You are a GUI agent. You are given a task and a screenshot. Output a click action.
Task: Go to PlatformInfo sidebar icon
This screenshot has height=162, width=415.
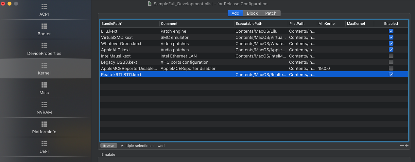click(x=44, y=124)
